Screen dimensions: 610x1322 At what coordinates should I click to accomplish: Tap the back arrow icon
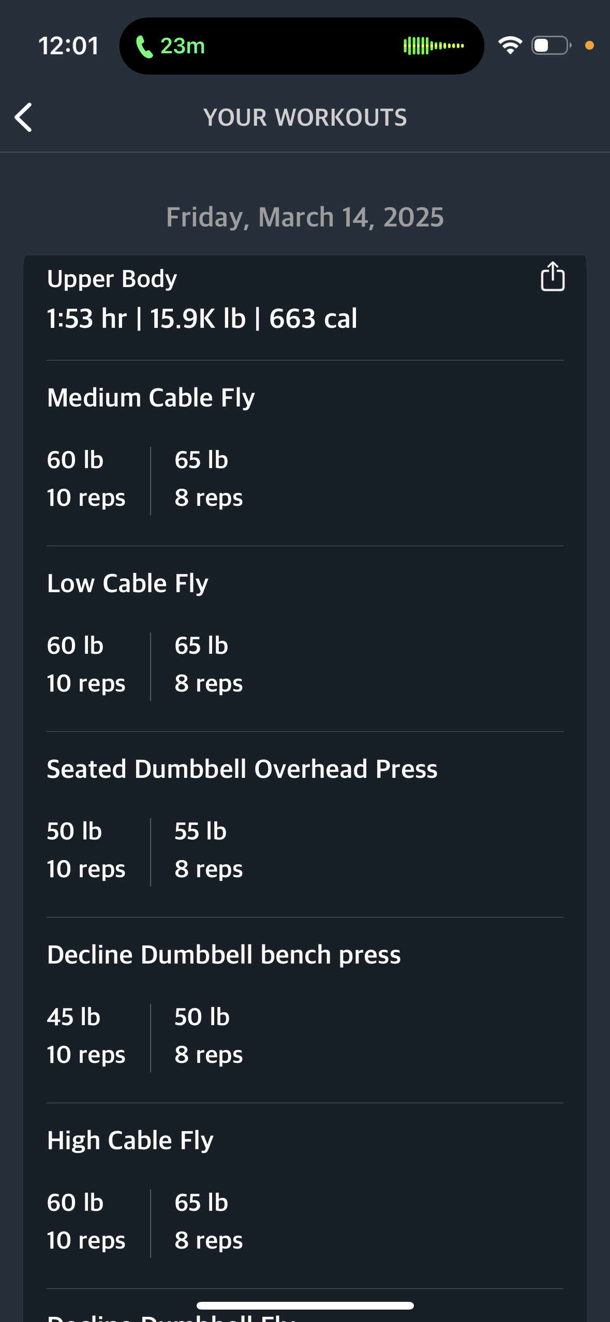(x=23, y=117)
